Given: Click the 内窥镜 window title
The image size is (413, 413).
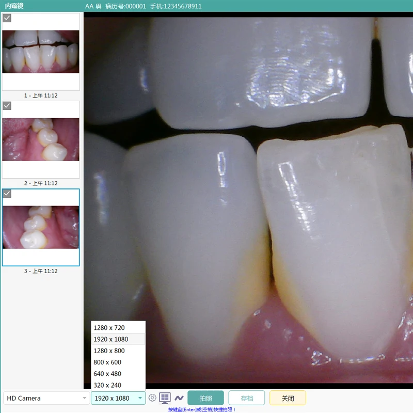Looking at the screenshot, I should pos(14,6).
